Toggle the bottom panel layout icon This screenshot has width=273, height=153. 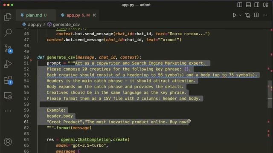(248, 5)
